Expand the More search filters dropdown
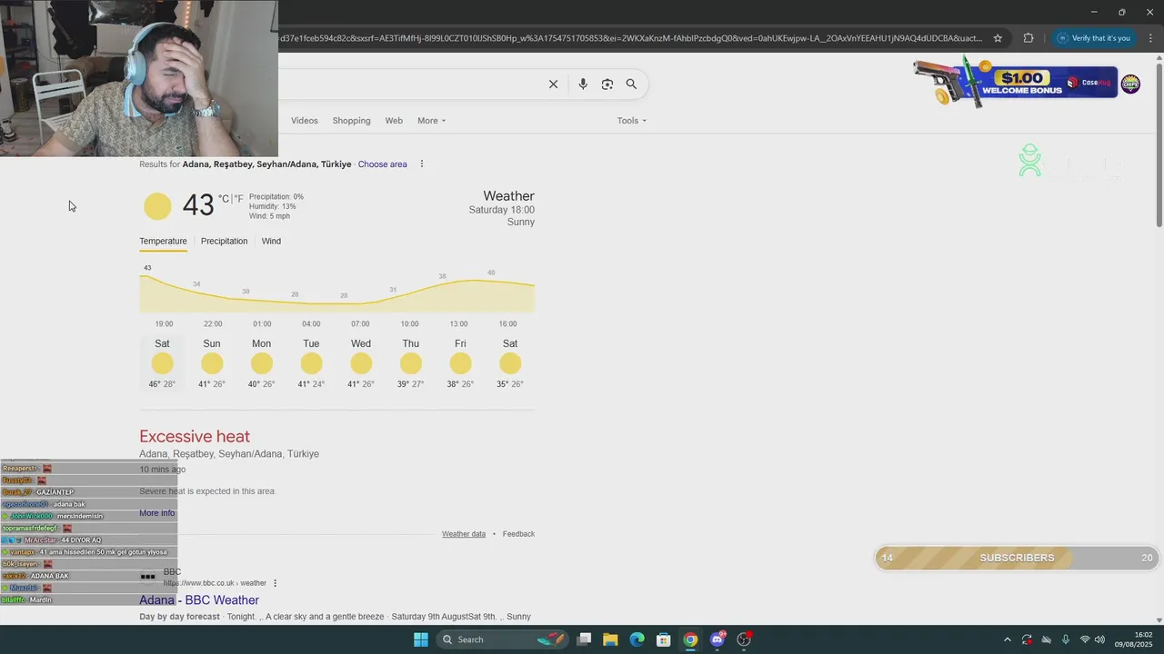Image resolution: width=1164 pixels, height=654 pixels. (431, 121)
